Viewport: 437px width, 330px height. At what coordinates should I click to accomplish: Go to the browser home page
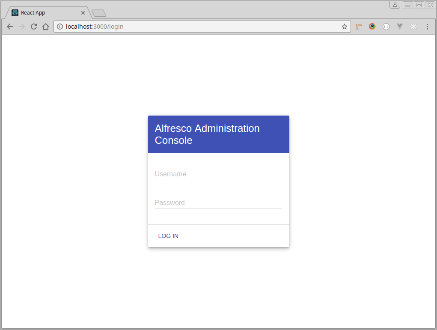tap(46, 27)
